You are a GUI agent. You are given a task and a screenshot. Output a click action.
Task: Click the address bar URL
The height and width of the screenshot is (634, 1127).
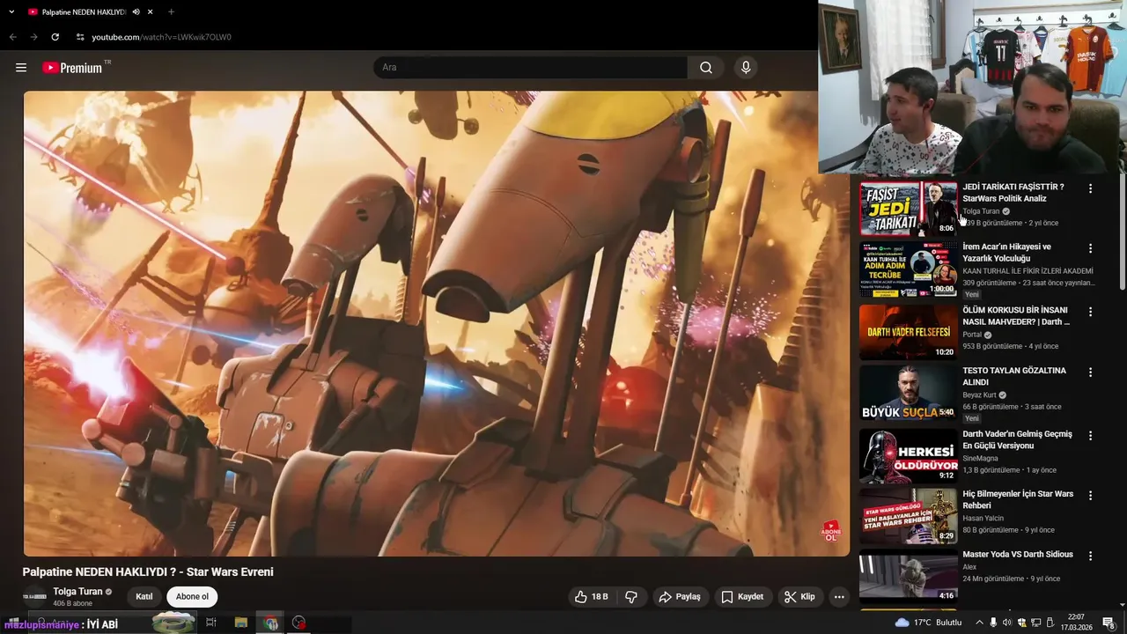pos(162,37)
